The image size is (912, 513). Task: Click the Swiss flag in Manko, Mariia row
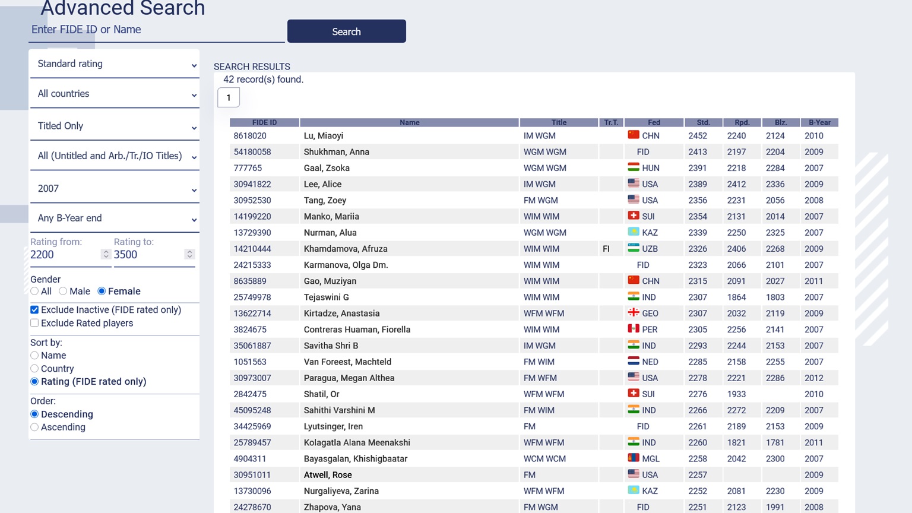(634, 216)
